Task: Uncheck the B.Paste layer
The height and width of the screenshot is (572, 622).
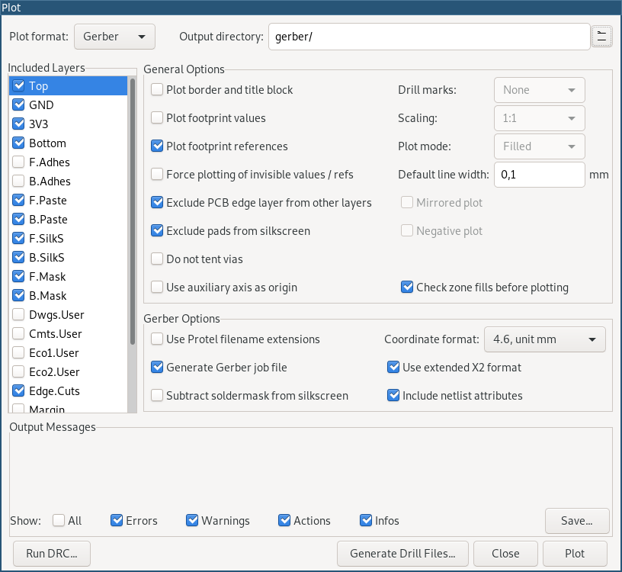Action: click(x=18, y=219)
